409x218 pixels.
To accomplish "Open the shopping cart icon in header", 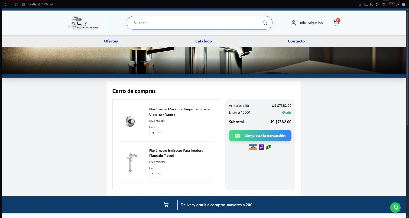I will (x=336, y=22).
